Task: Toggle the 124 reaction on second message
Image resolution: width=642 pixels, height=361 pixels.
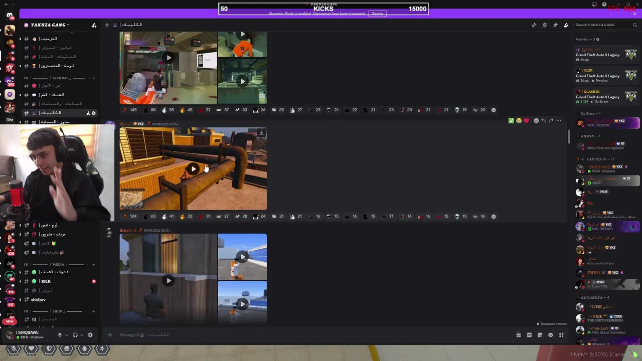Action: click(129, 217)
